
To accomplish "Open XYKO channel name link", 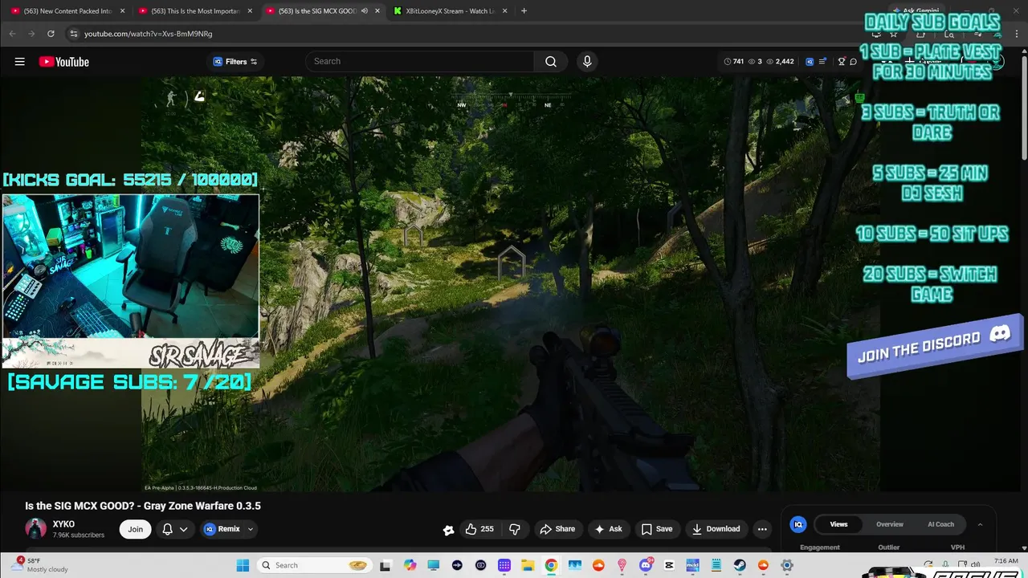I will (x=63, y=524).
